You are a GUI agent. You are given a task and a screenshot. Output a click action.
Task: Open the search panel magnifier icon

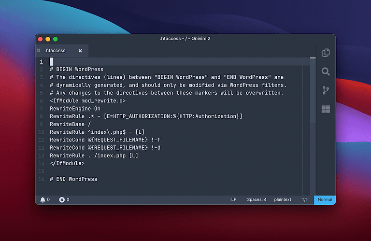[x=326, y=71]
